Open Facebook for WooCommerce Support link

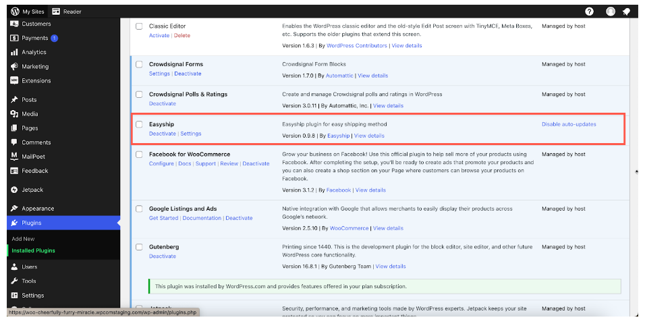pos(206,163)
